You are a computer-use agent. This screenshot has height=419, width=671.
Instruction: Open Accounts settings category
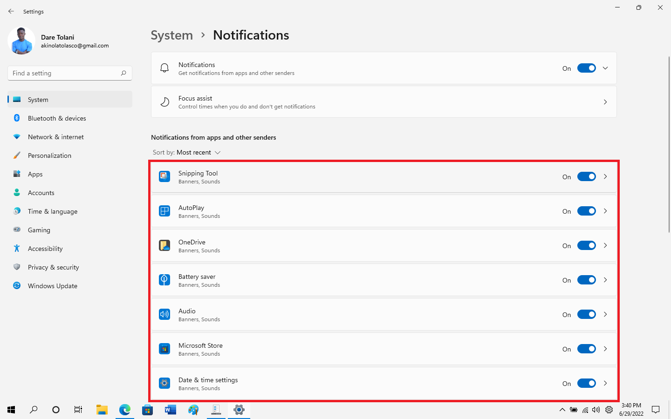[x=70, y=193]
